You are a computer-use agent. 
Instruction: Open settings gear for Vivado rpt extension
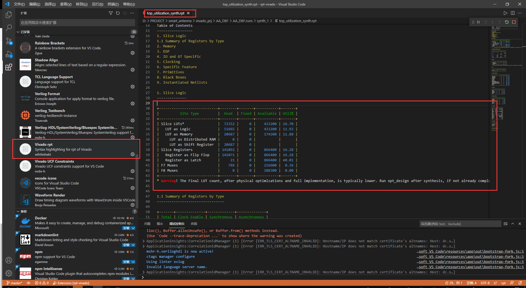[x=133, y=154]
